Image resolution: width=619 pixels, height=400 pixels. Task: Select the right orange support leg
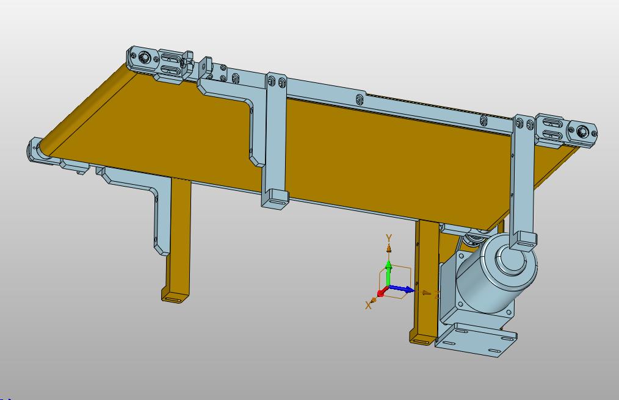click(425, 282)
